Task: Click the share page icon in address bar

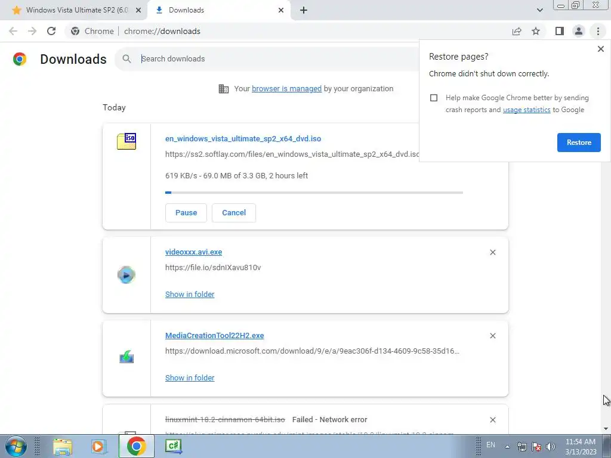Action: [517, 31]
